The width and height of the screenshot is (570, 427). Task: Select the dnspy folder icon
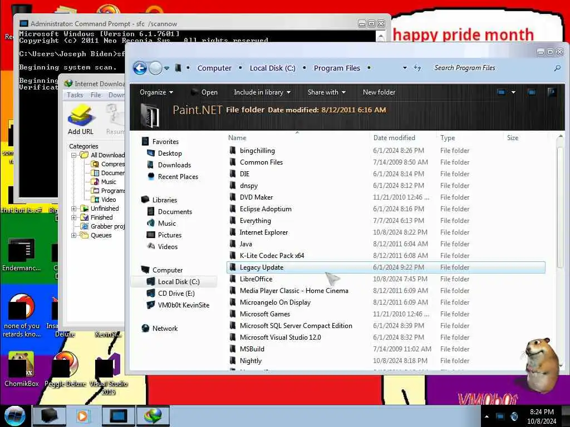(x=233, y=186)
